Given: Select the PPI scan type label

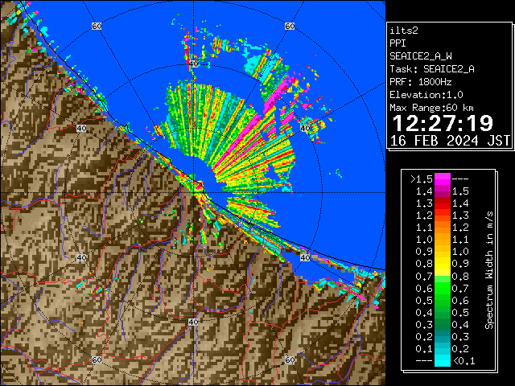Looking at the screenshot, I should pos(398,43).
